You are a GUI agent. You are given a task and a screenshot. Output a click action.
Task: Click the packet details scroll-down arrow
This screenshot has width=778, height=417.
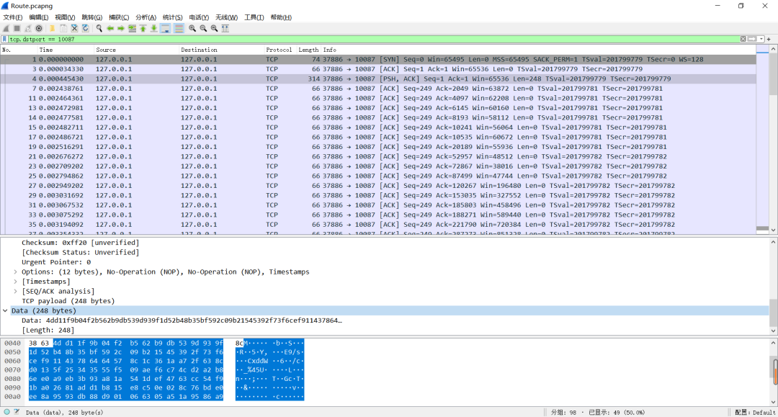pyautogui.click(x=773, y=331)
